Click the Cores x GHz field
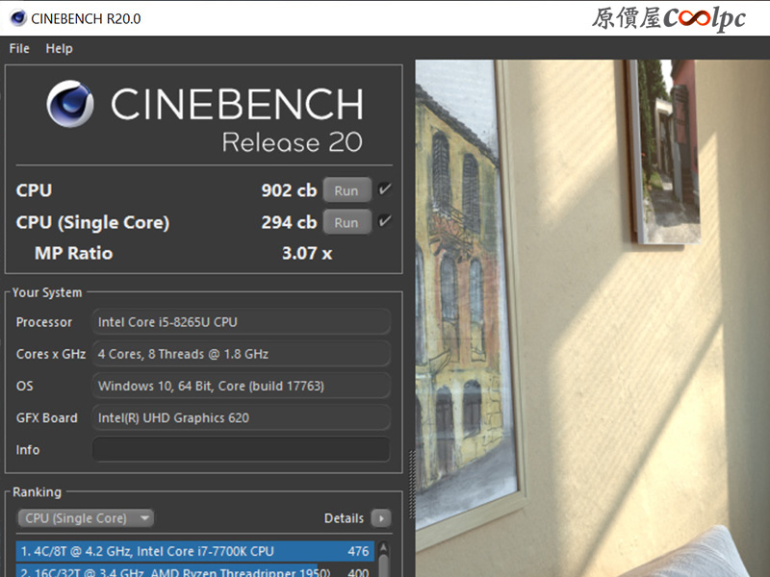The width and height of the screenshot is (770, 577). (x=242, y=354)
